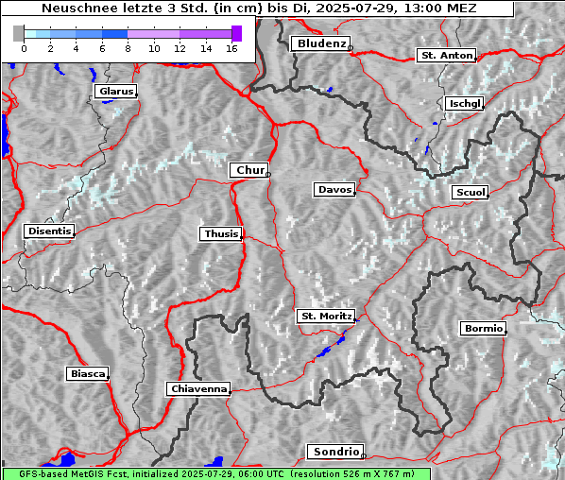The image size is (565, 480).
Task: Click the Chiavenna map label
Action: (198, 389)
